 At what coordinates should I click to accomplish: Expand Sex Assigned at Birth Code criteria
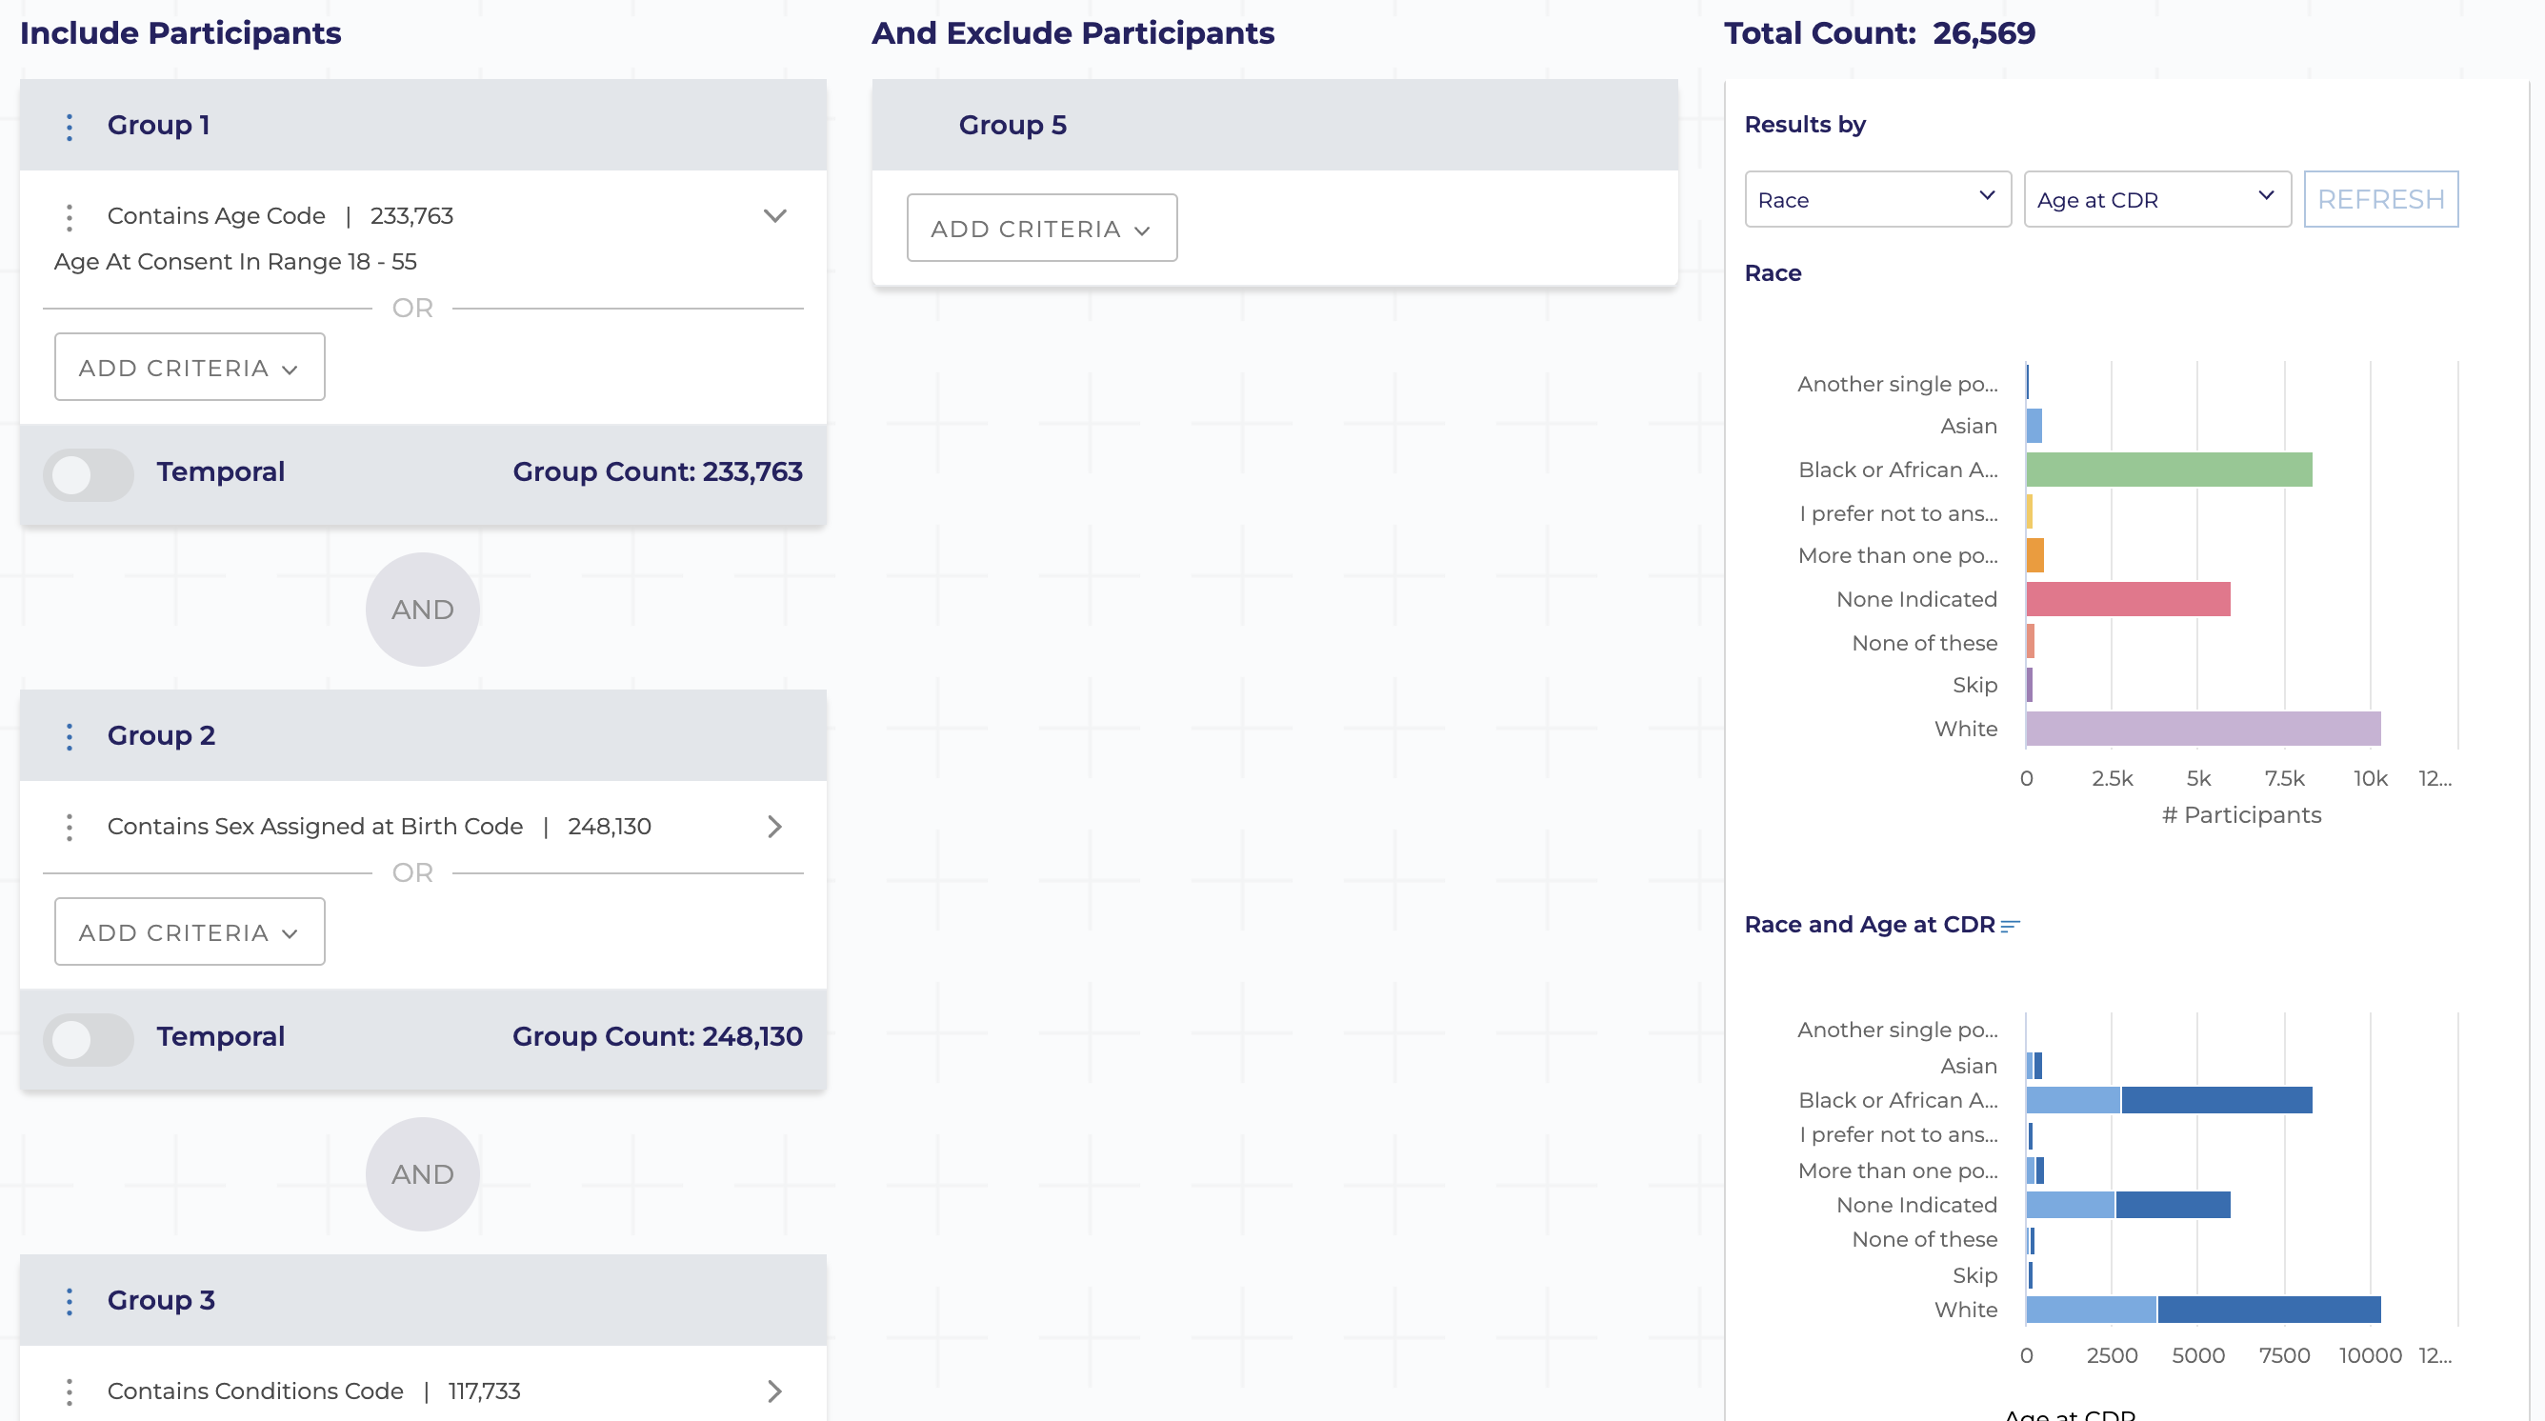click(774, 827)
